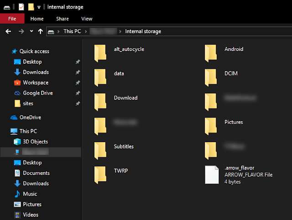Go up one folder level arrow
This screenshot has height=220, width=292.
[x=41, y=31]
